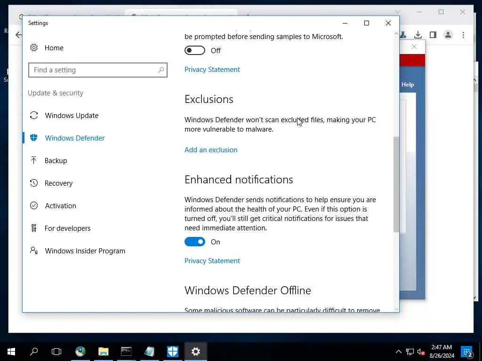This screenshot has width=482, height=361.
Task: Select the Recovery clock icon
Action: [34, 183]
